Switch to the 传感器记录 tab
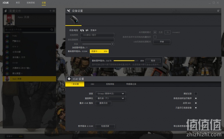Image resolution: width=224 pixels, height=139 pixels. 131,84
